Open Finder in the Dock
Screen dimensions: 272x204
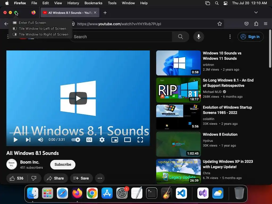click(33, 193)
